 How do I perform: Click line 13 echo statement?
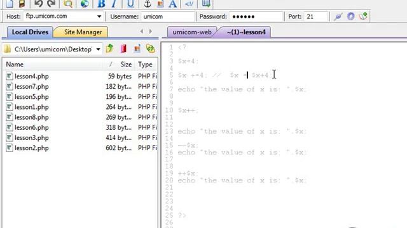click(242, 131)
